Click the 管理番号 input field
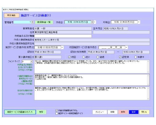Image resolution: width=156 pixels, height=125 pixels. 23,22
